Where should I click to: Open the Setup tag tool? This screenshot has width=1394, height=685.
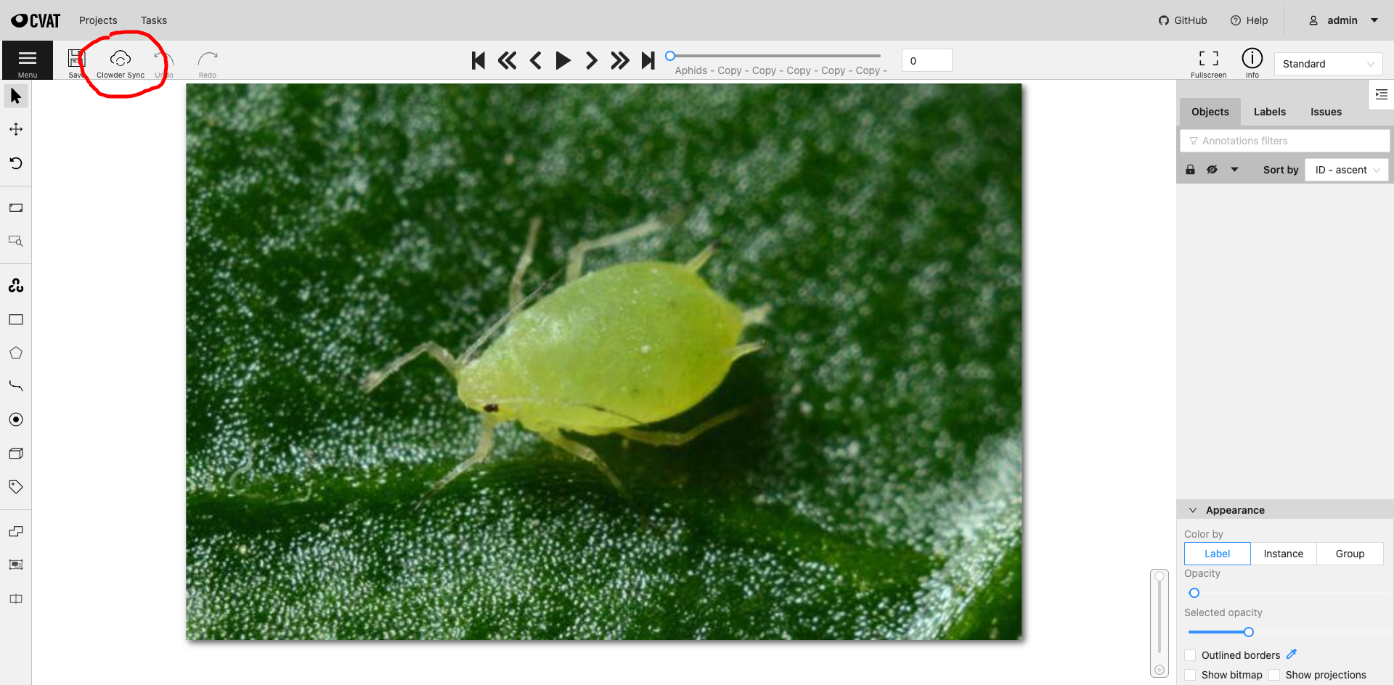click(16, 487)
